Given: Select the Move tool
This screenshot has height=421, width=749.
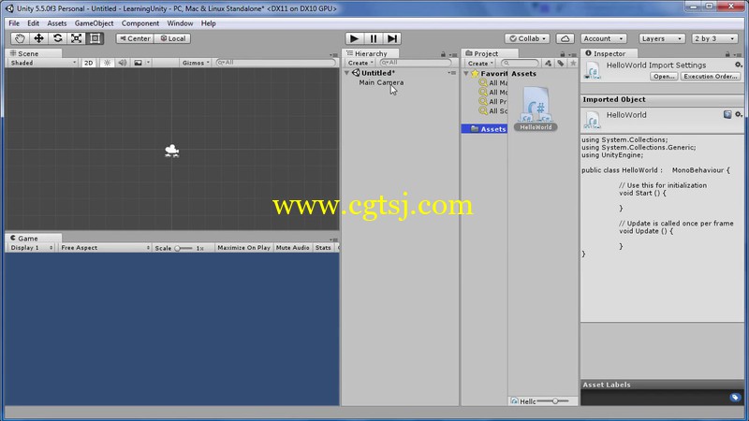Looking at the screenshot, I should pos(38,38).
